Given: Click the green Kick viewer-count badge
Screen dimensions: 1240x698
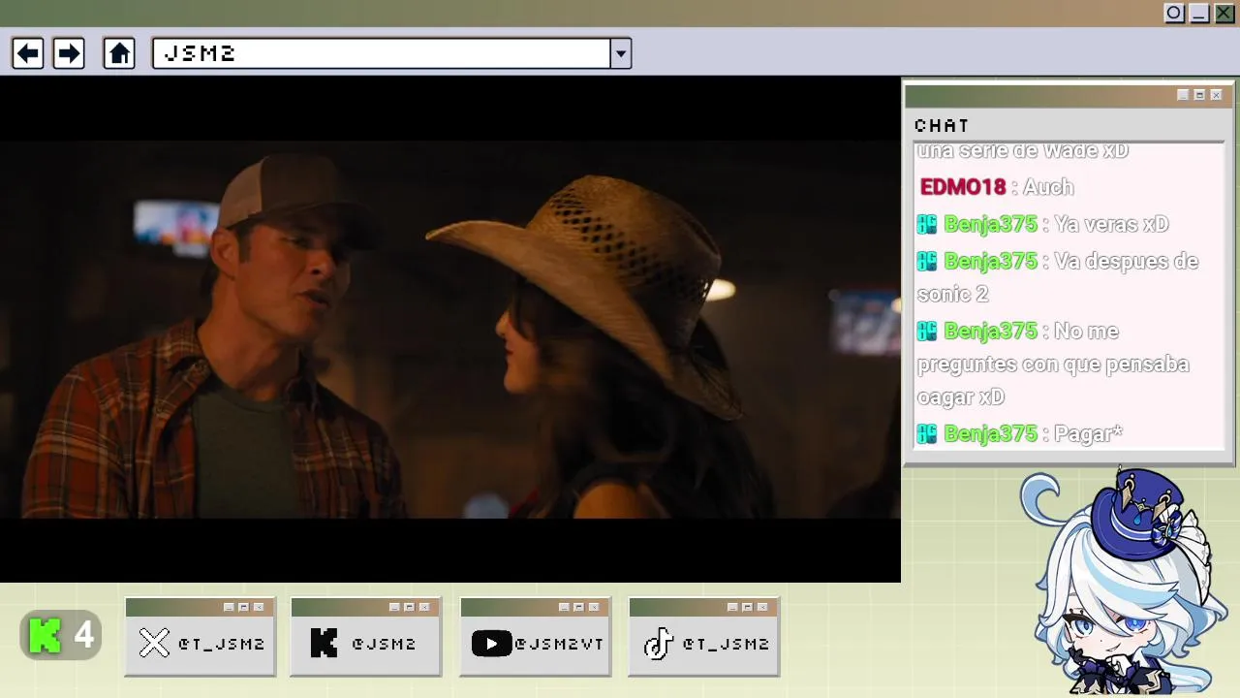Looking at the screenshot, I should click(61, 636).
